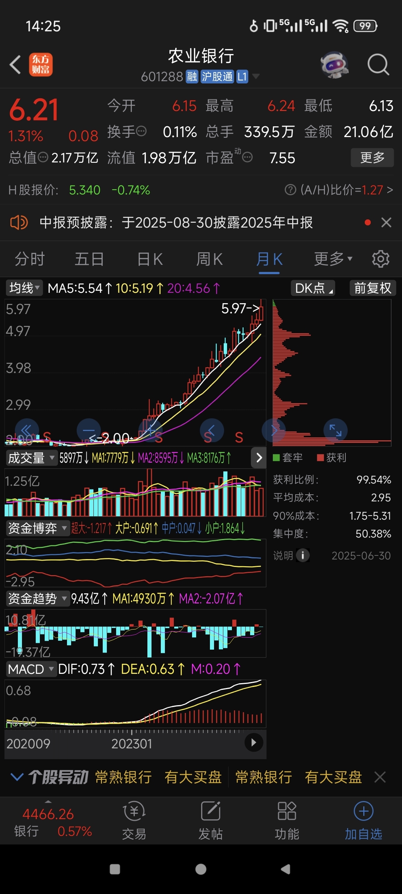Tap 总值 info icon

click(x=43, y=157)
